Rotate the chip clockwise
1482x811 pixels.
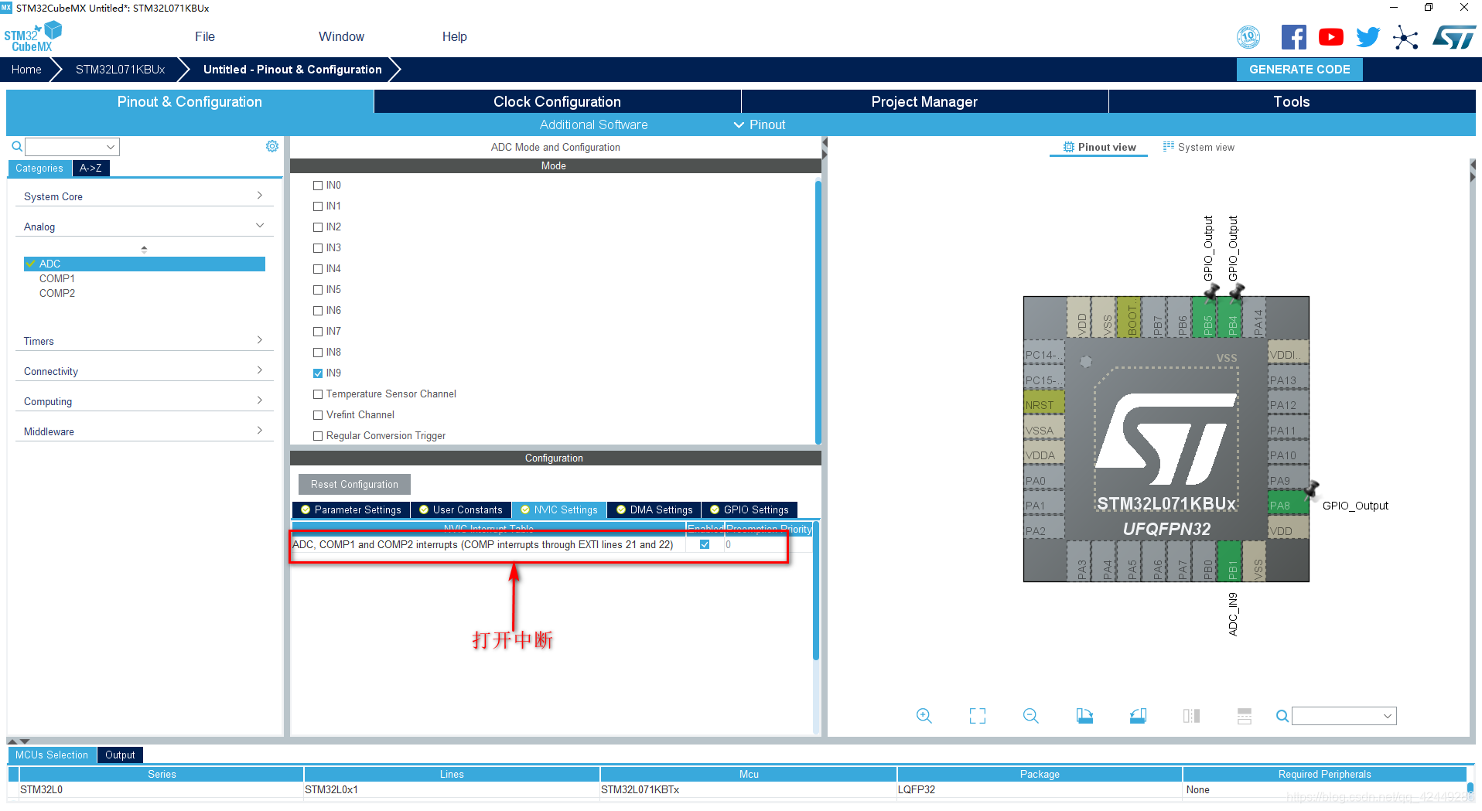(x=1084, y=716)
